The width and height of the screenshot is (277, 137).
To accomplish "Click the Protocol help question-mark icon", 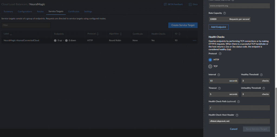I will tap(220, 54).
